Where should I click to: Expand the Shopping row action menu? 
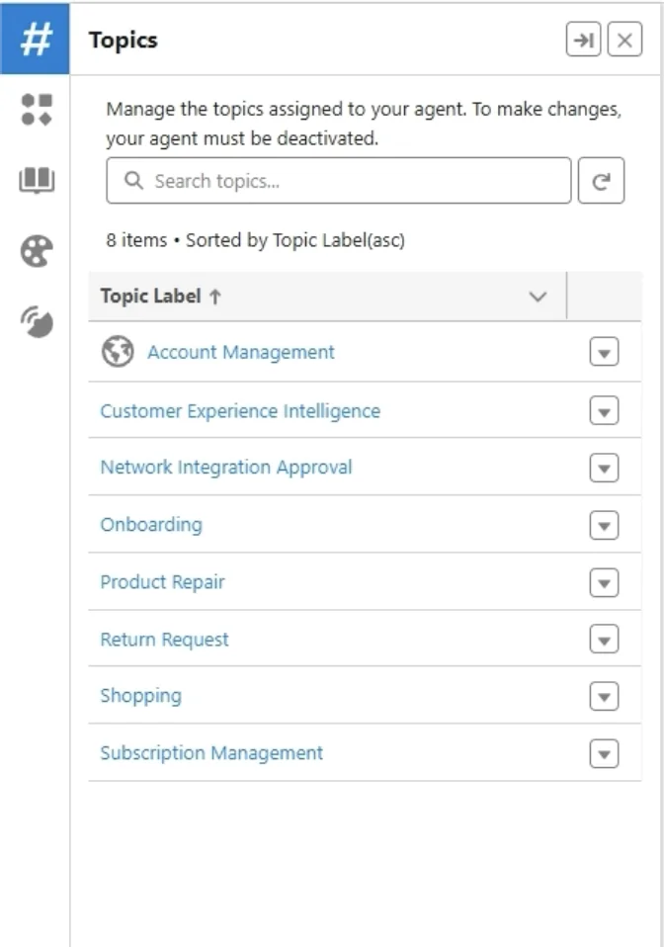pos(605,696)
